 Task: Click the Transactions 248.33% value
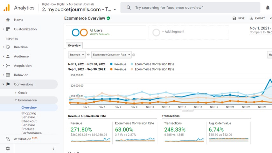[175, 129]
